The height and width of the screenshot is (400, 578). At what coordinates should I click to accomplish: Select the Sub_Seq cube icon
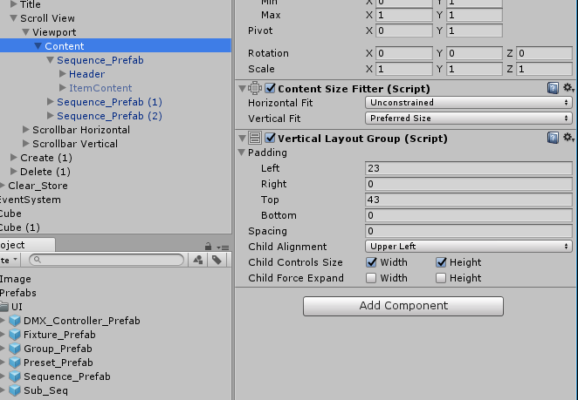15,390
